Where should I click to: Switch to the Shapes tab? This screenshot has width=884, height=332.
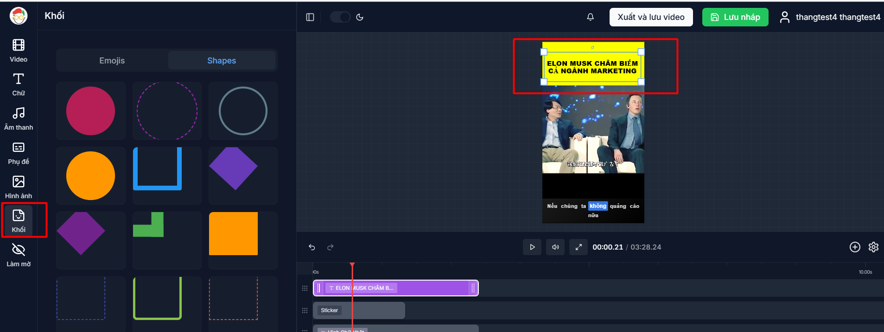pyautogui.click(x=222, y=61)
